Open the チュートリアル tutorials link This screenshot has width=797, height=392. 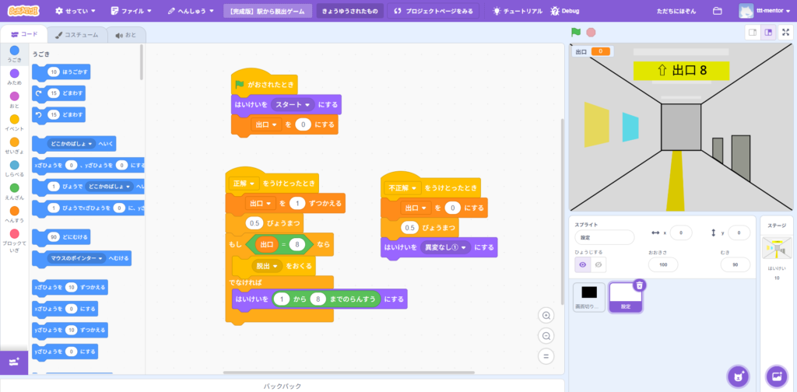[x=518, y=11]
